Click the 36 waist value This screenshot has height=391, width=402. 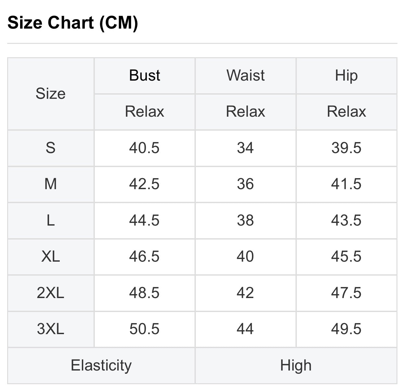(245, 184)
